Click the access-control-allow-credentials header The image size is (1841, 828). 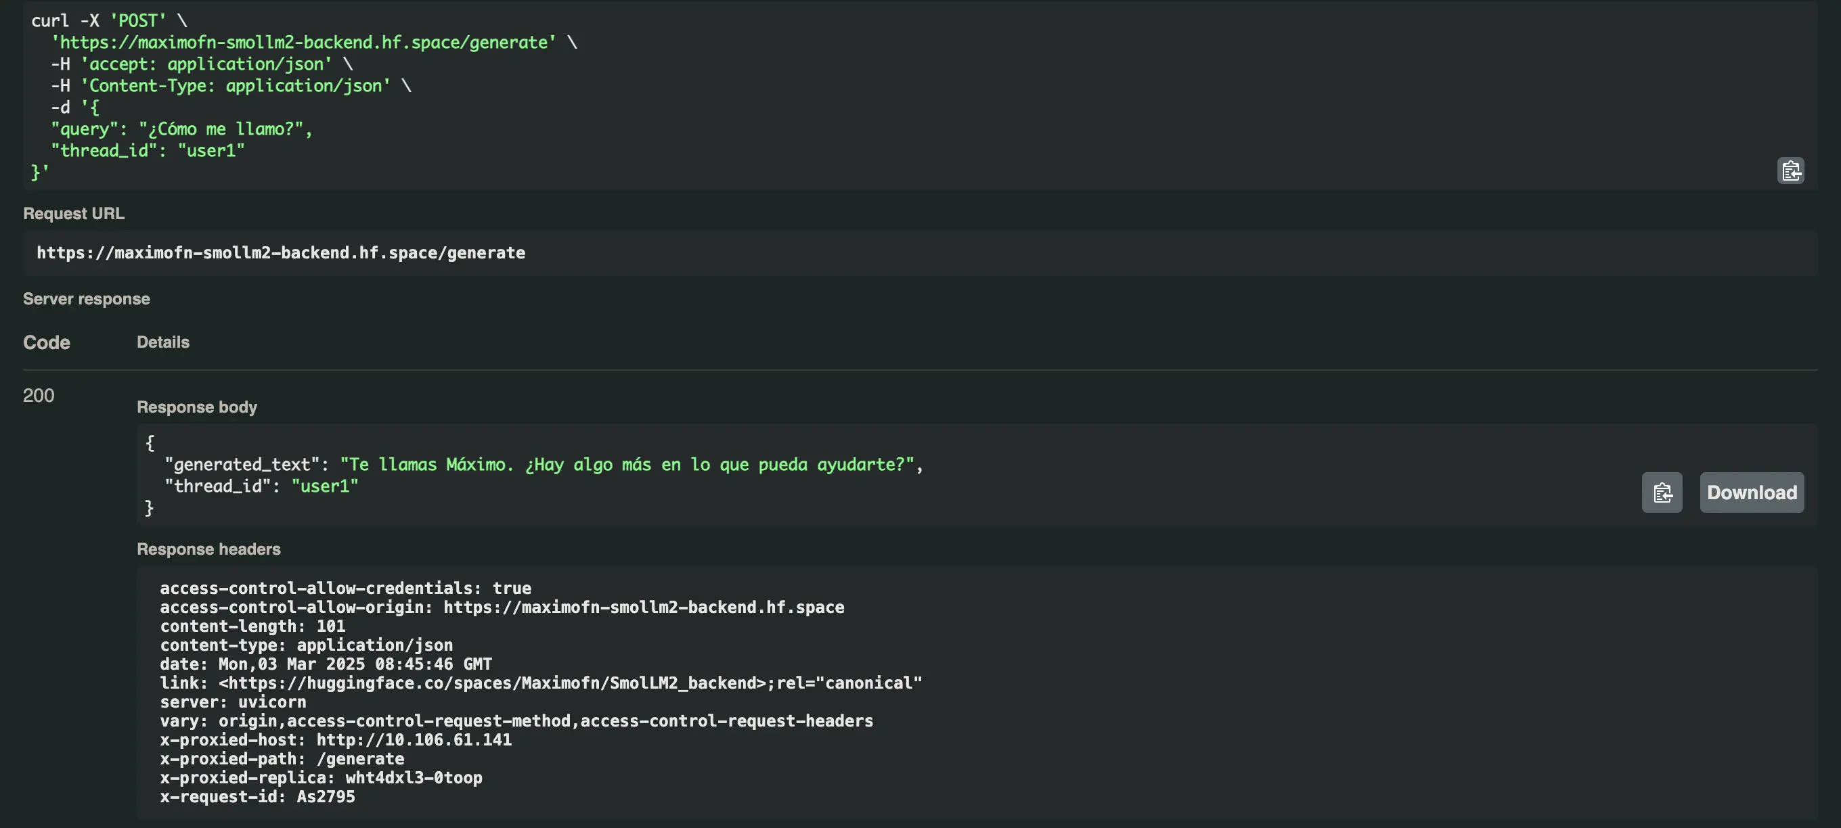pos(345,588)
